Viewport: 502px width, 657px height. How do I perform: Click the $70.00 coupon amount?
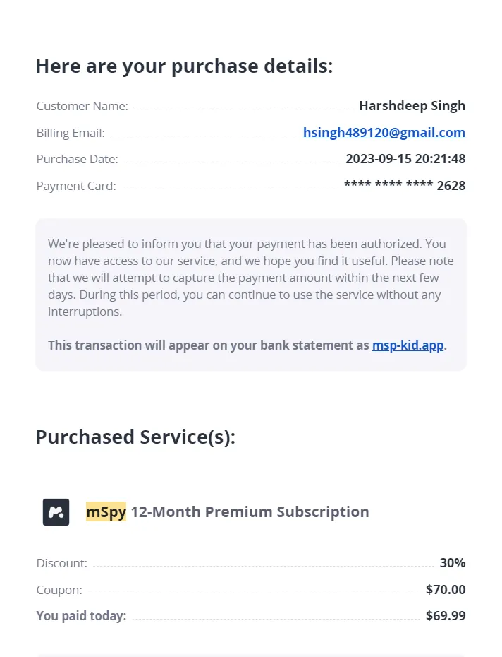point(446,589)
